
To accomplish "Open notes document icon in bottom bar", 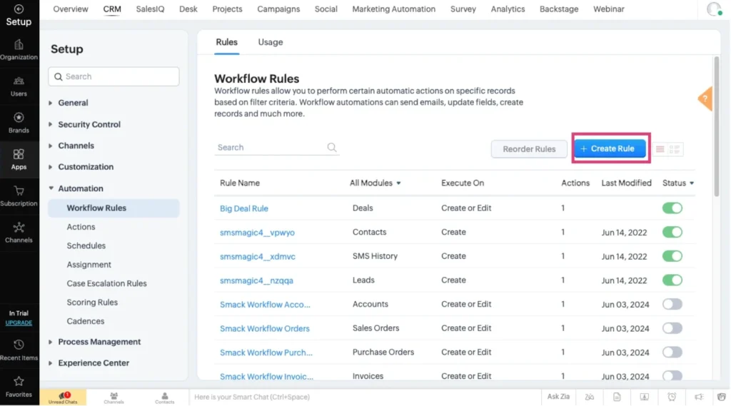I will (x=617, y=397).
